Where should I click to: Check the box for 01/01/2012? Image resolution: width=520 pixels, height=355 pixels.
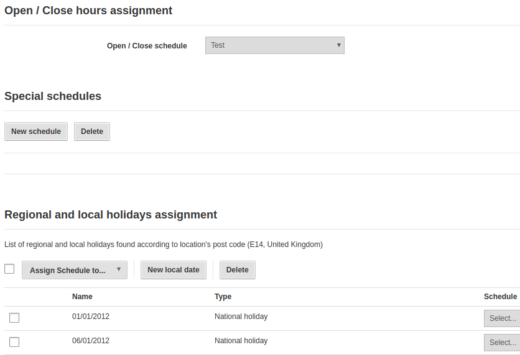point(14,318)
